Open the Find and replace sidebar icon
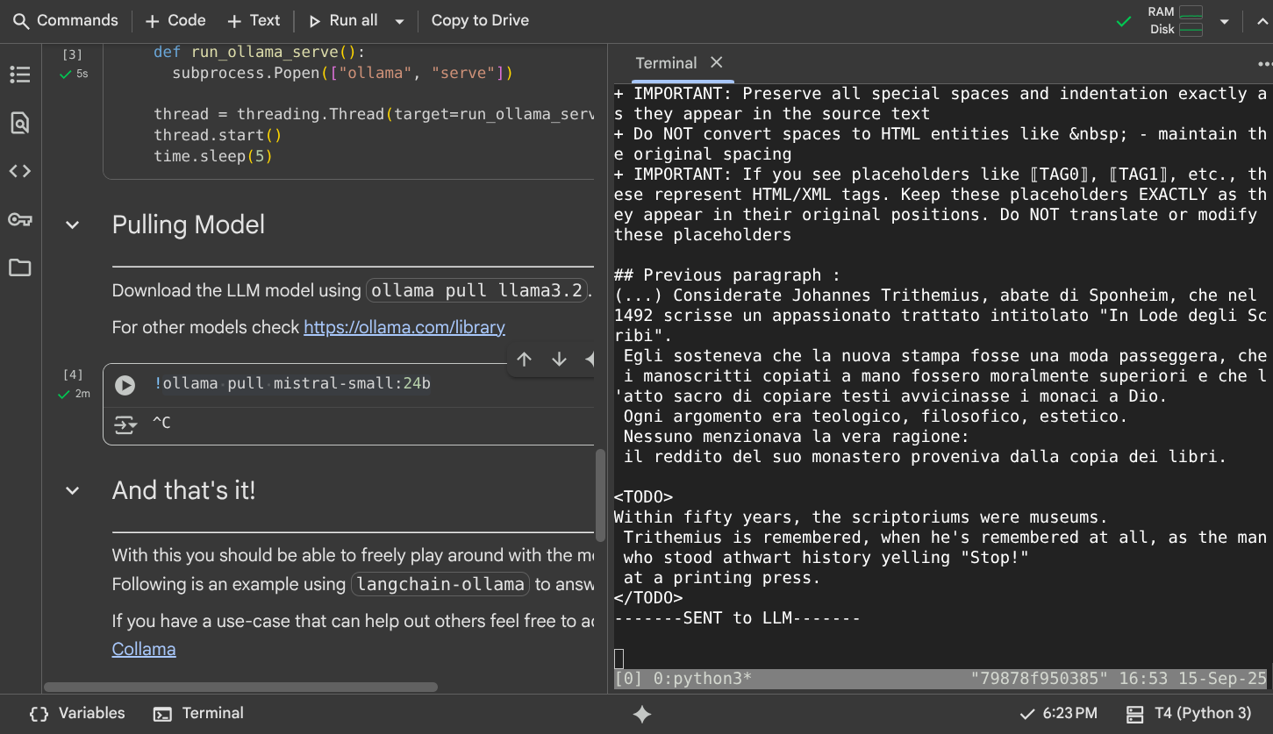Screen dimensions: 1273x734 click(x=19, y=123)
